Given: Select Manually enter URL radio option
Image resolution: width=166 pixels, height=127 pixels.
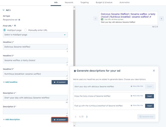Looking at the screenshot, I should tap(26, 30).
